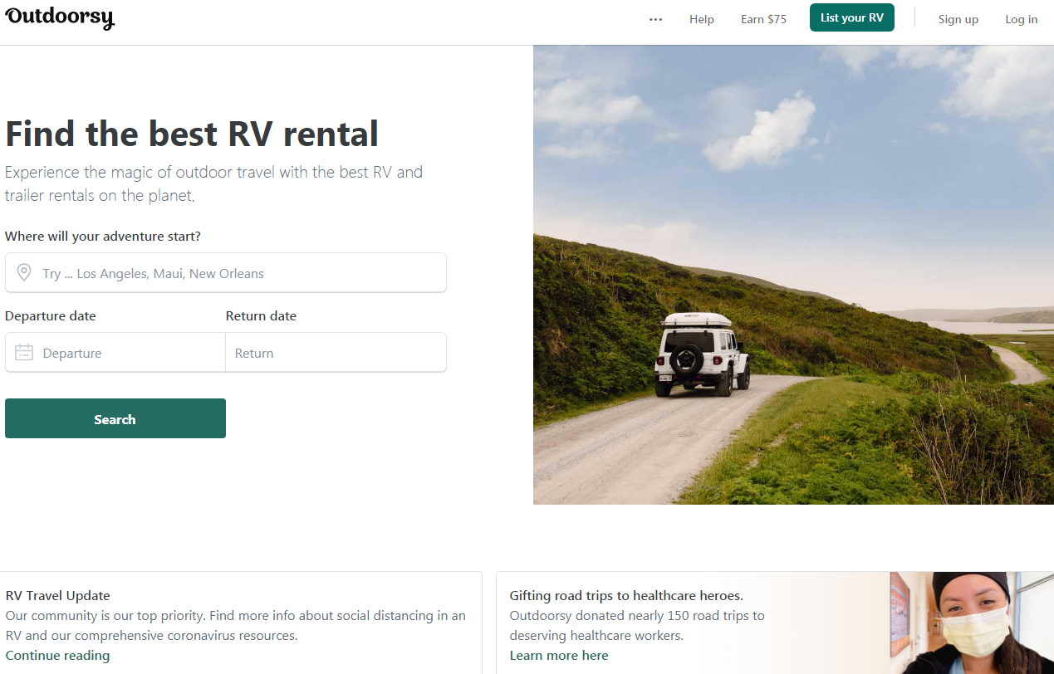The image size is (1054, 674).
Task: Open the Log in page
Action: 1022,19
